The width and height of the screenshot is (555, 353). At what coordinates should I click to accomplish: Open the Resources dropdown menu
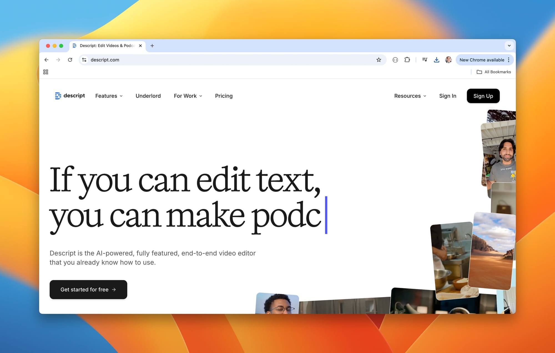click(x=410, y=96)
